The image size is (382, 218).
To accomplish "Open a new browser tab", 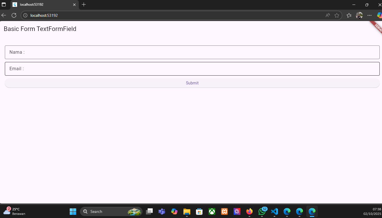I will pyautogui.click(x=84, y=5).
